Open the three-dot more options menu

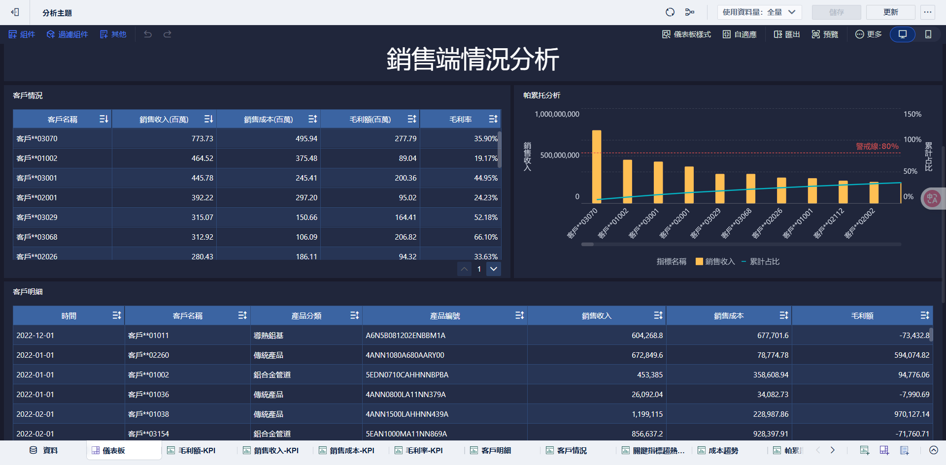928,12
